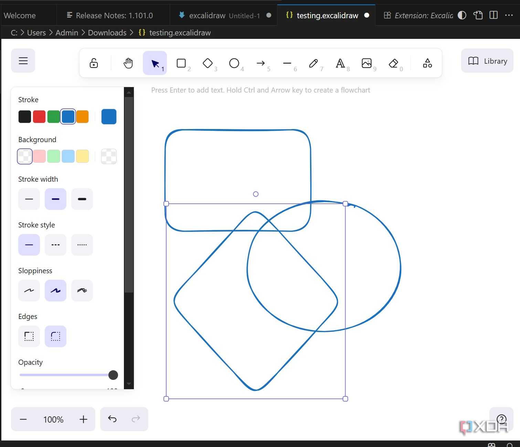
Task: Set edges to round
Action: (x=55, y=336)
